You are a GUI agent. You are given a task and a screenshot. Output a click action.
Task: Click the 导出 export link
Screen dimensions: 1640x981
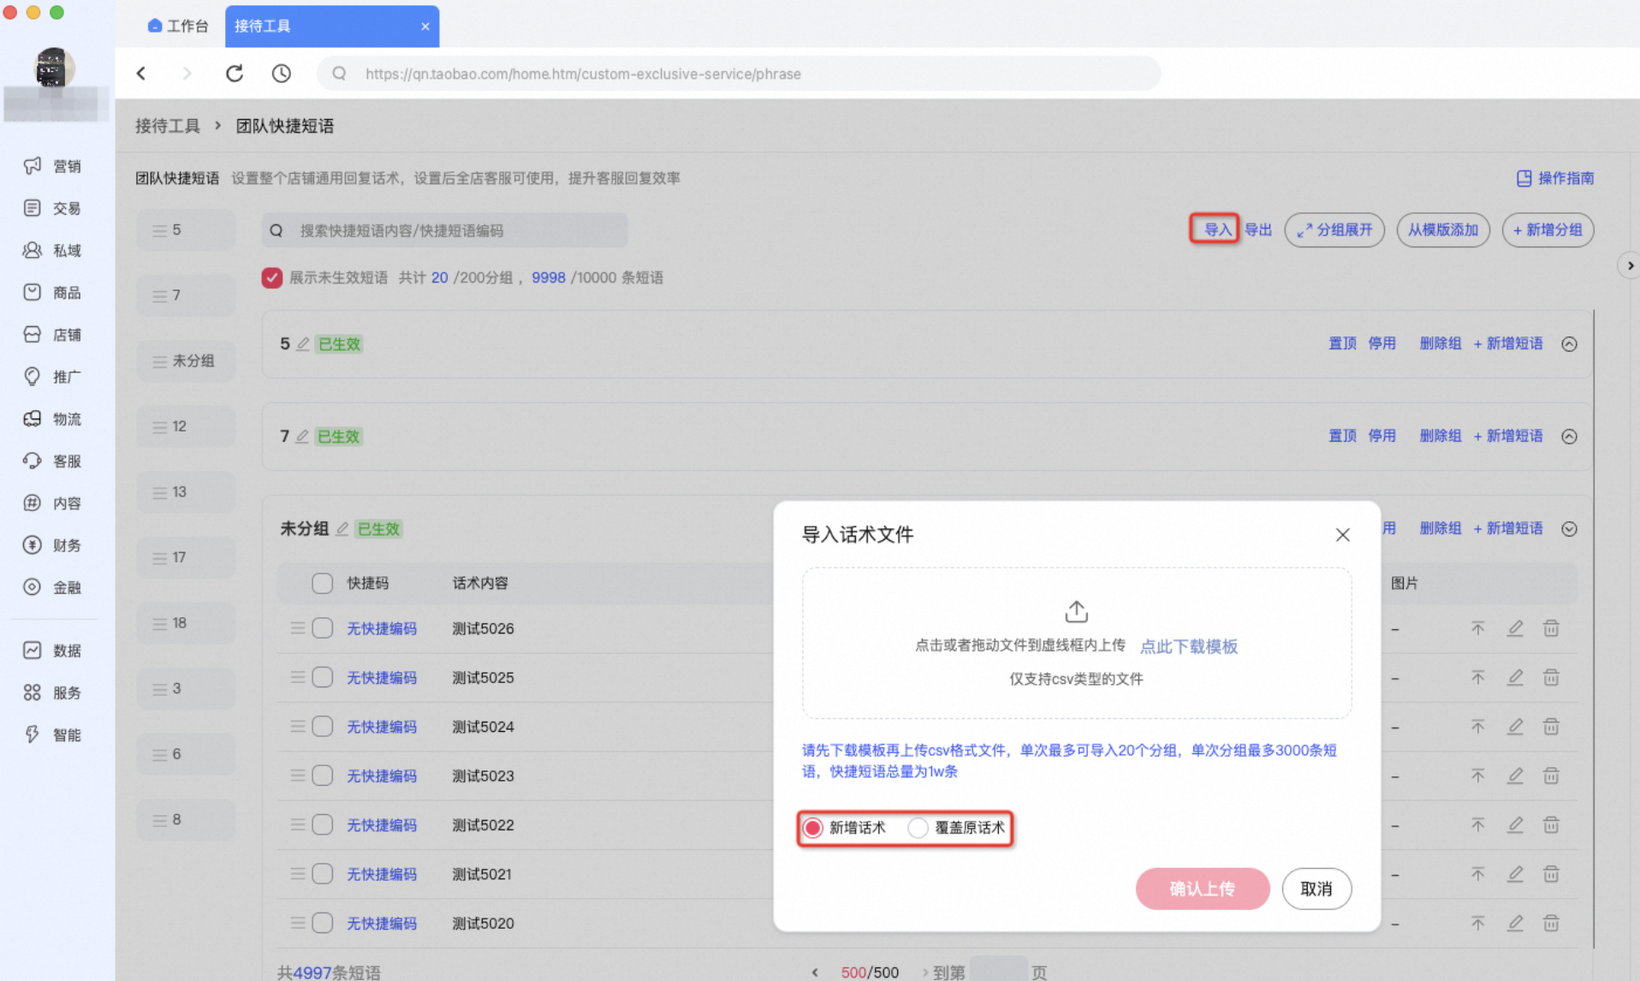1258,229
